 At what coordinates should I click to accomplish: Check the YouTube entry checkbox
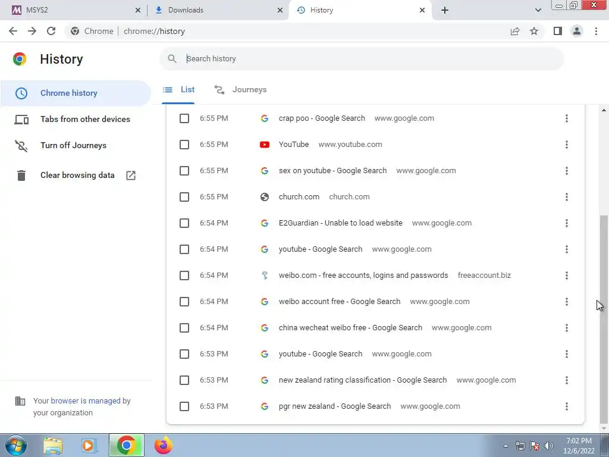click(184, 145)
